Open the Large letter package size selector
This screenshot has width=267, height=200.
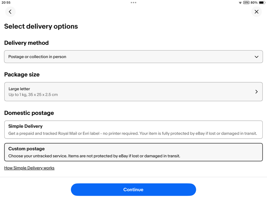[x=134, y=92]
